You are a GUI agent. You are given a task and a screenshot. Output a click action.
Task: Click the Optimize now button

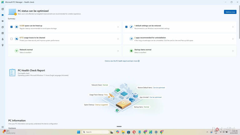click(230, 12)
